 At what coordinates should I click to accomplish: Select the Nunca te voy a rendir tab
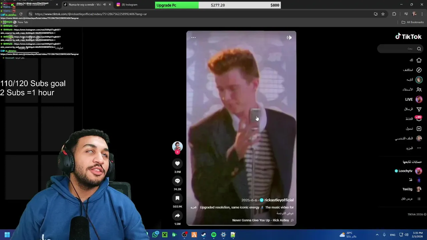[x=85, y=5]
